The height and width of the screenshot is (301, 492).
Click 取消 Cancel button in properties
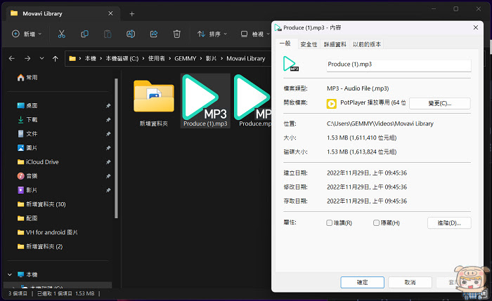point(410,282)
